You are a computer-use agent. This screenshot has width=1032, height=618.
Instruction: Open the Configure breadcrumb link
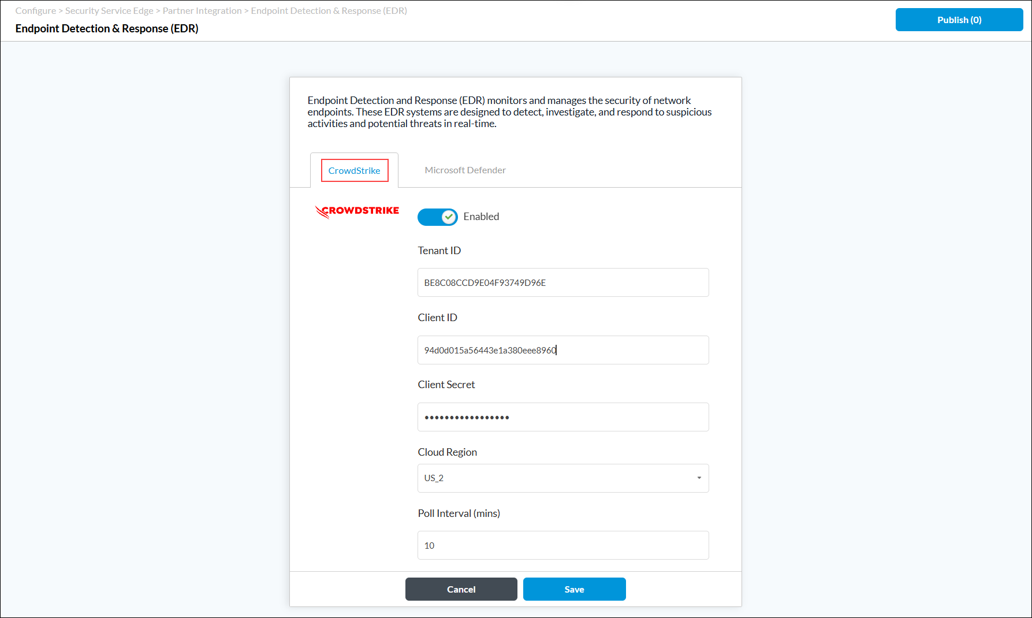pos(36,11)
